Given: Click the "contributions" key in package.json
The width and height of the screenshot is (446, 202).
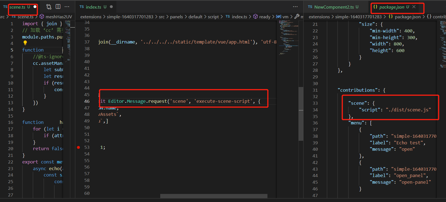Looking at the screenshot, I should (358, 90).
